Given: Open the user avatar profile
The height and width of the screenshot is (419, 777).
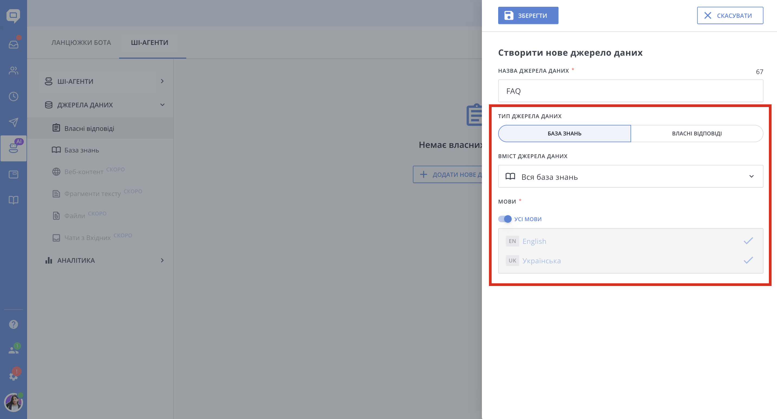Looking at the screenshot, I should [x=13, y=403].
